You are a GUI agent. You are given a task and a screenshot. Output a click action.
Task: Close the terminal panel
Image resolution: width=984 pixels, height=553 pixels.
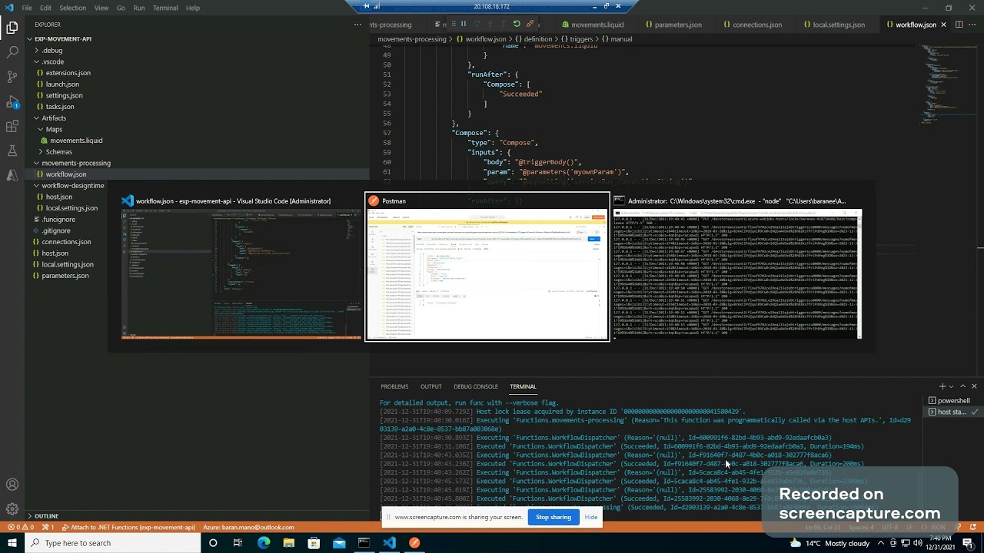coord(974,386)
